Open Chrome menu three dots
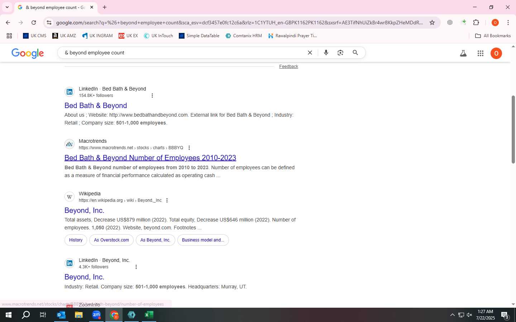The width and height of the screenshot is (516, 322). click(x=508, y=23)
